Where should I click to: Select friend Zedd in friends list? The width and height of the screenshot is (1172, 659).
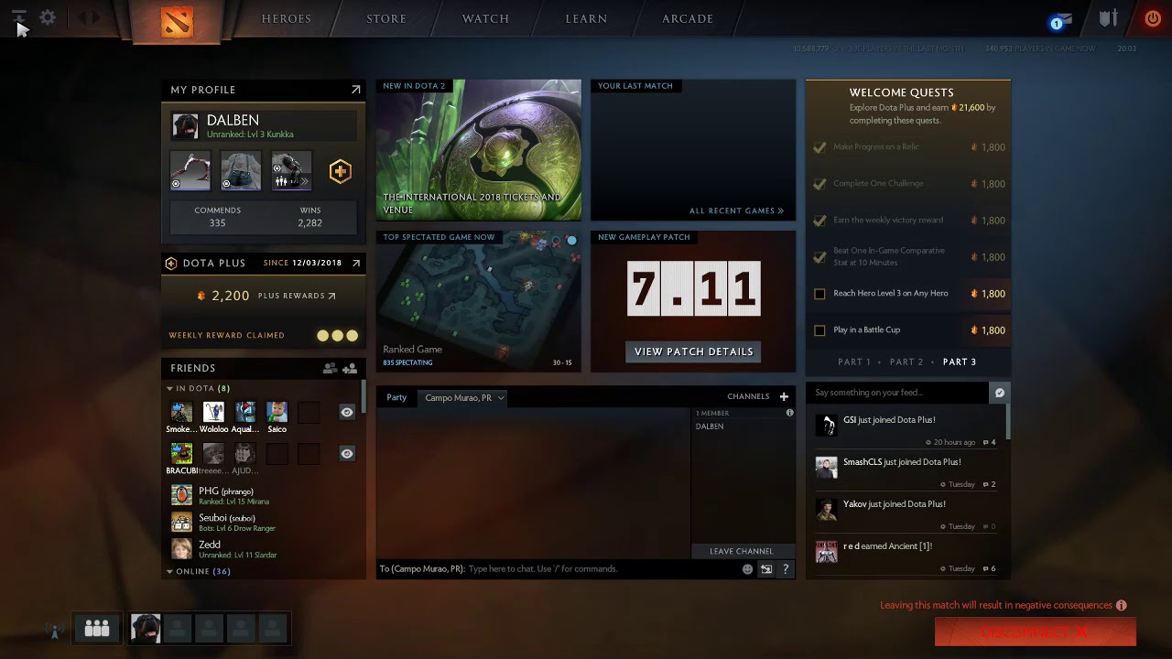264,548
